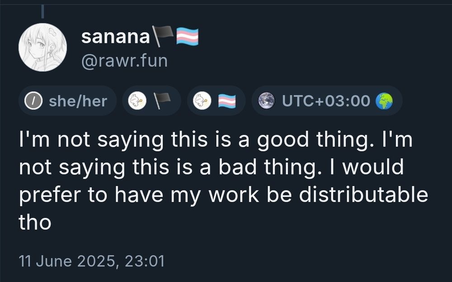Click black flag emoji beside display name

tap(163, 36)
